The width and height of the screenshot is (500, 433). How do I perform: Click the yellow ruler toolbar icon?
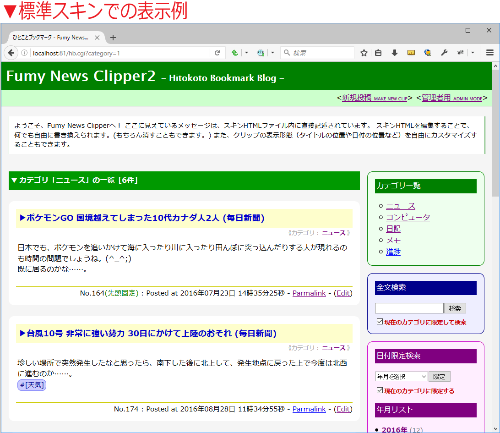411,53
